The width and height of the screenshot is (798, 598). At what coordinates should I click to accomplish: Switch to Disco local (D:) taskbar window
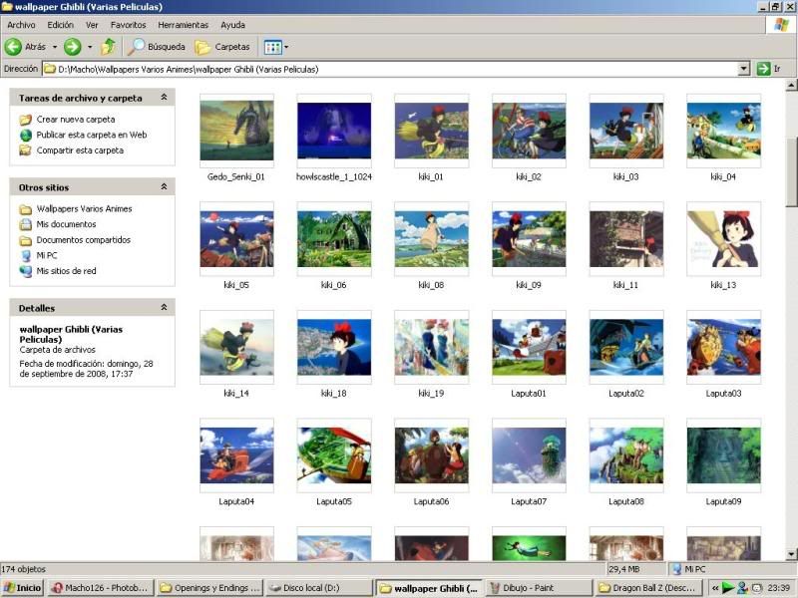tap(318, 588)
